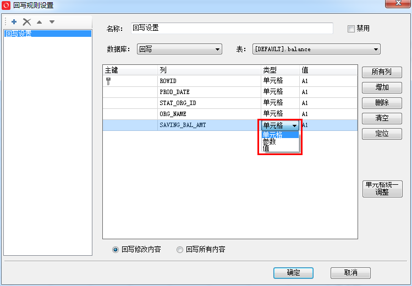Add a new write-back rule with plus icon
The width and height of the screenshot is (412, 286).
[14, 22]
